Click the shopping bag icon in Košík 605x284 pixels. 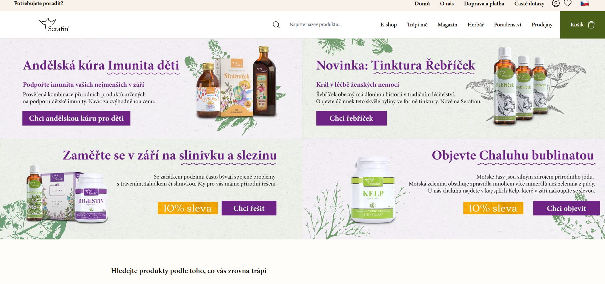(591, 25)
